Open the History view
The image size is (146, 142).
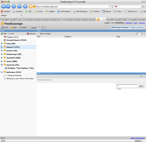tap(23, 28)
